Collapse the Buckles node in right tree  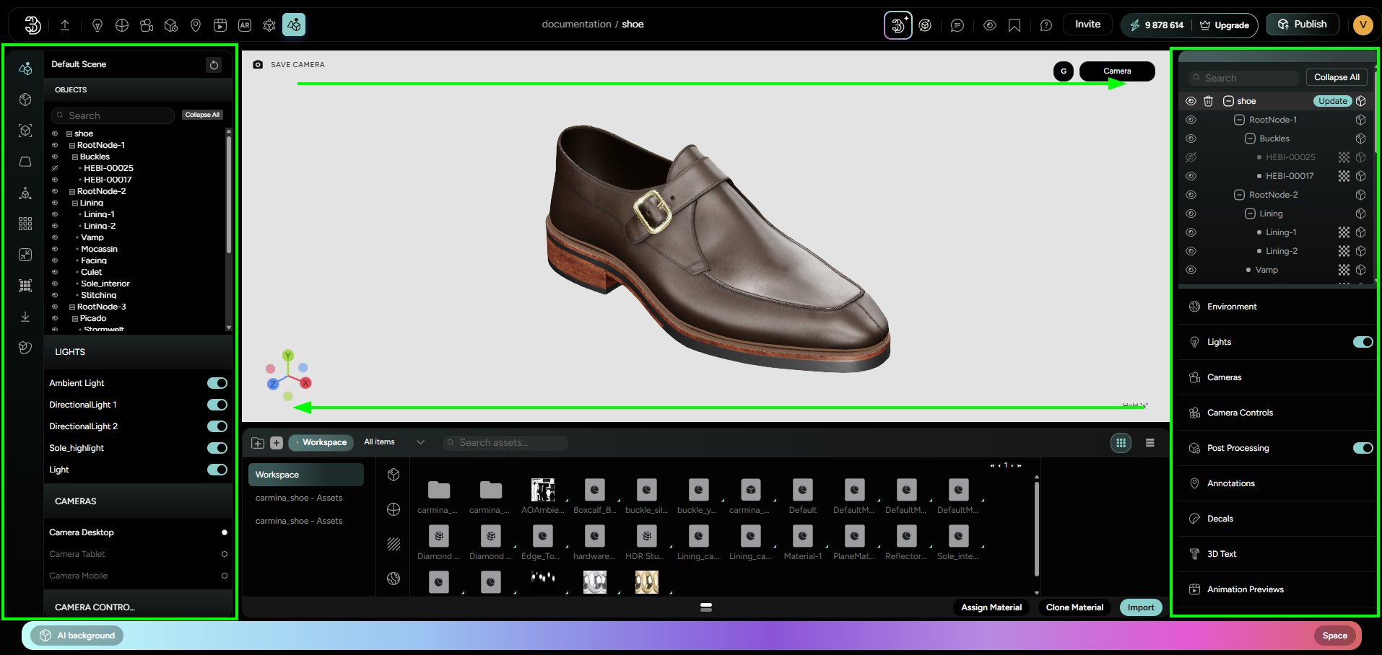point(1250,139)
